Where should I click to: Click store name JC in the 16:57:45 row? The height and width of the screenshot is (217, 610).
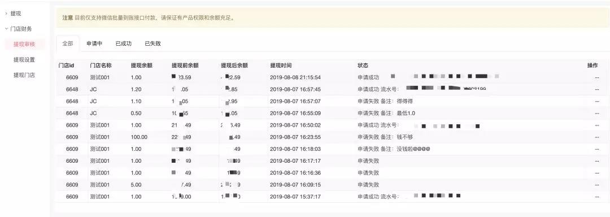click(93, 89)
